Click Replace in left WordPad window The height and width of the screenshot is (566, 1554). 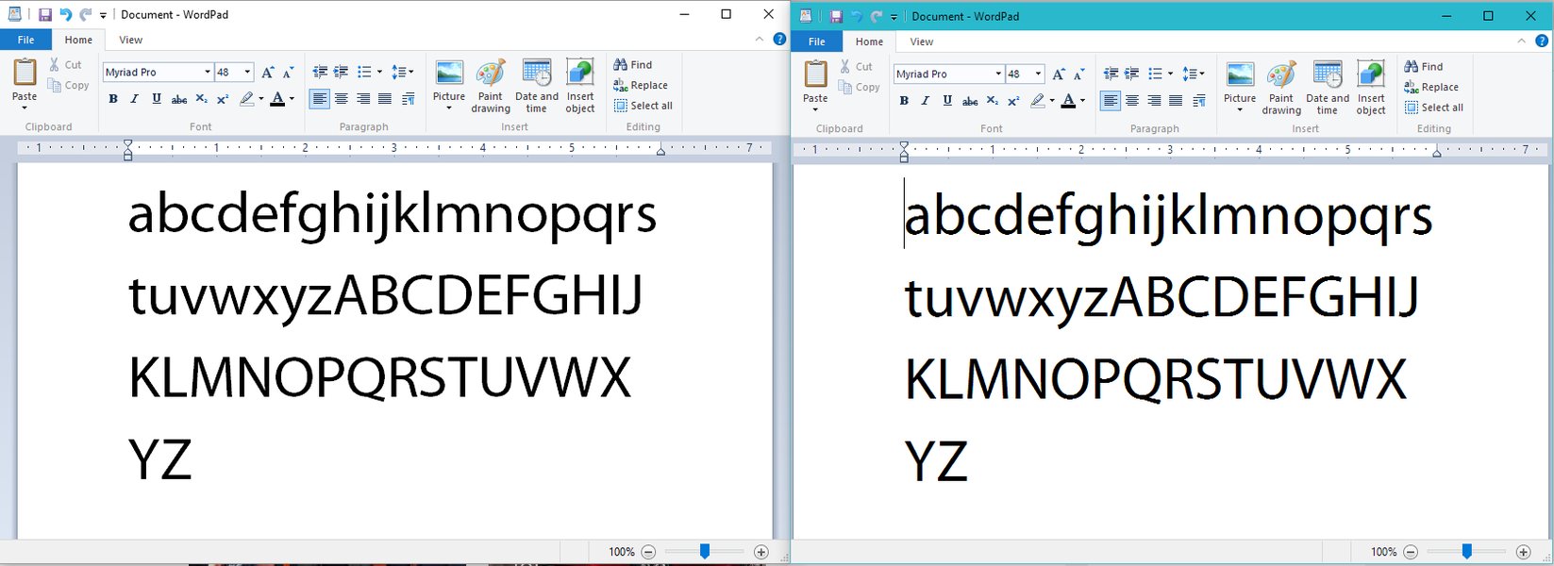(x=641, y=85)
